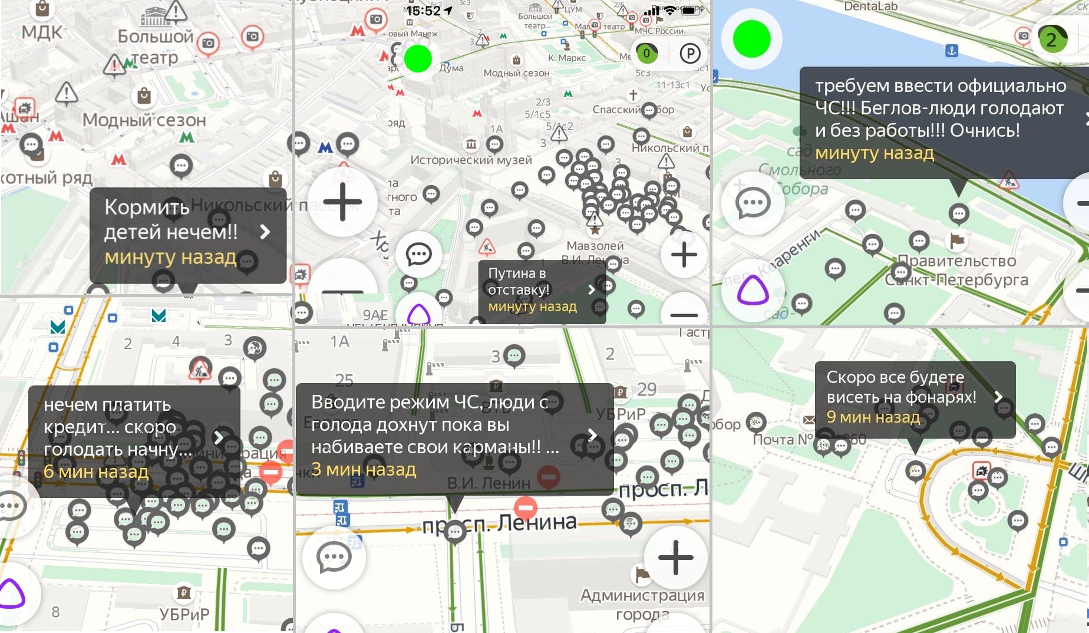Toggle traffic indicator showing score 0
The height and width of the screenshot is (633, 1089).
click(x=647, y=54)
